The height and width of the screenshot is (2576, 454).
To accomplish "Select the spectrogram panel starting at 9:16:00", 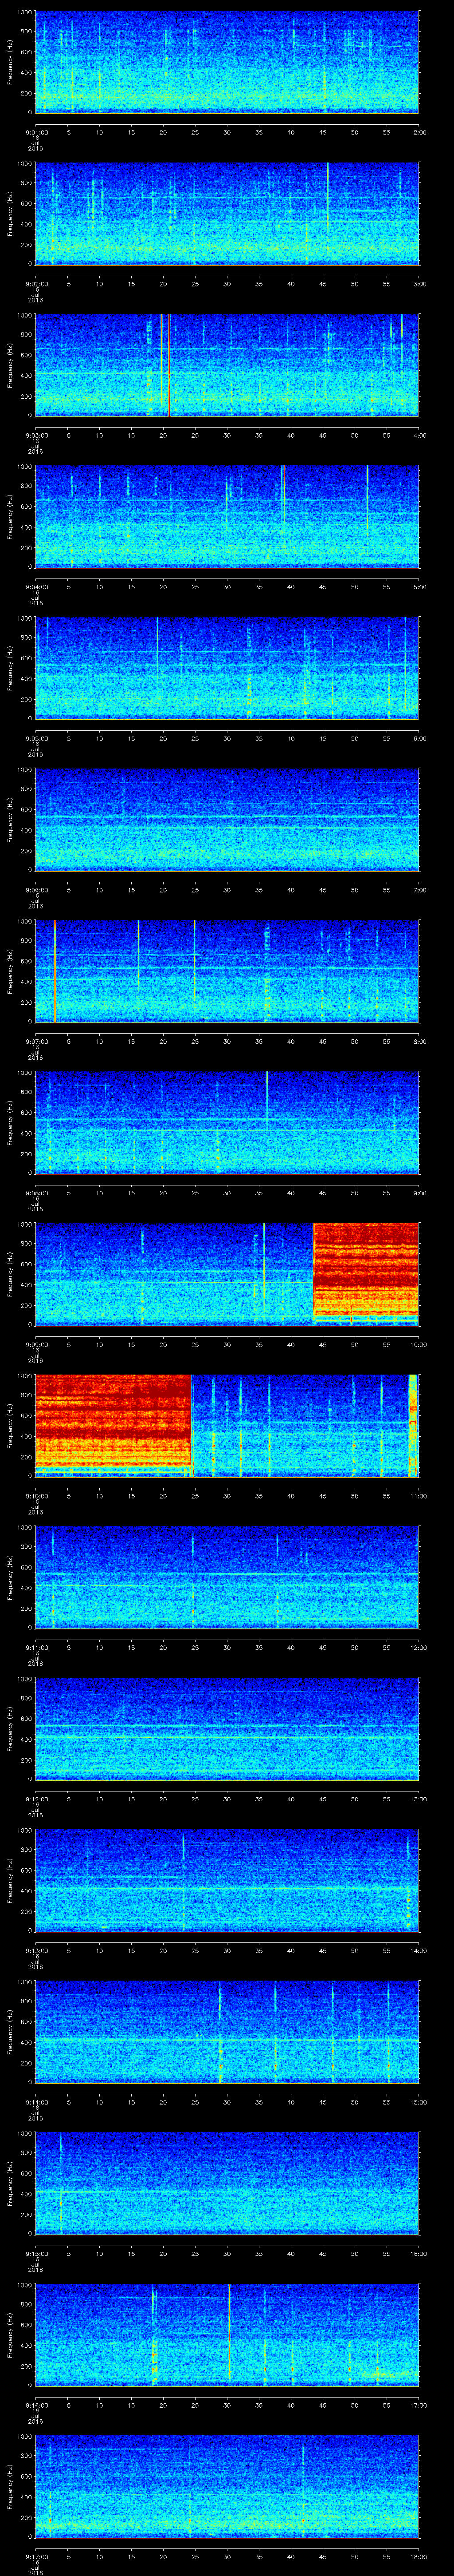I will point(227,2334).
